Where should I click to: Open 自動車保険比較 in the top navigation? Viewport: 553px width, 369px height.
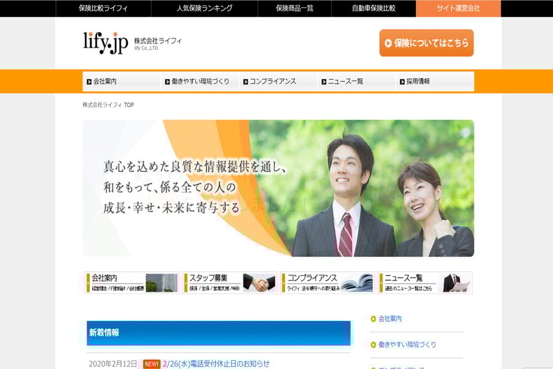374,8
